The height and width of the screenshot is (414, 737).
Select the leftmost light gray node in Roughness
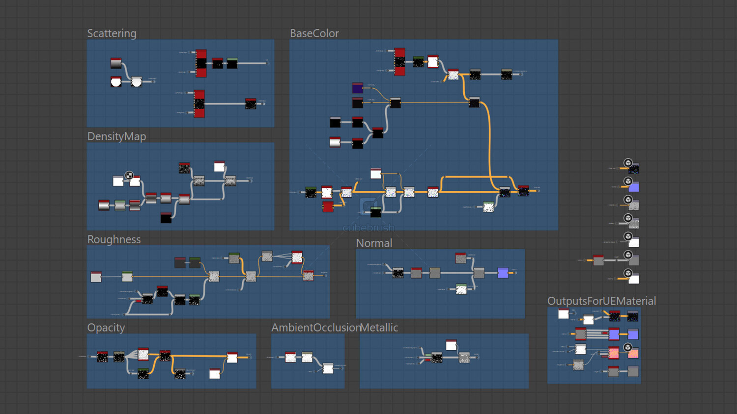96,277
